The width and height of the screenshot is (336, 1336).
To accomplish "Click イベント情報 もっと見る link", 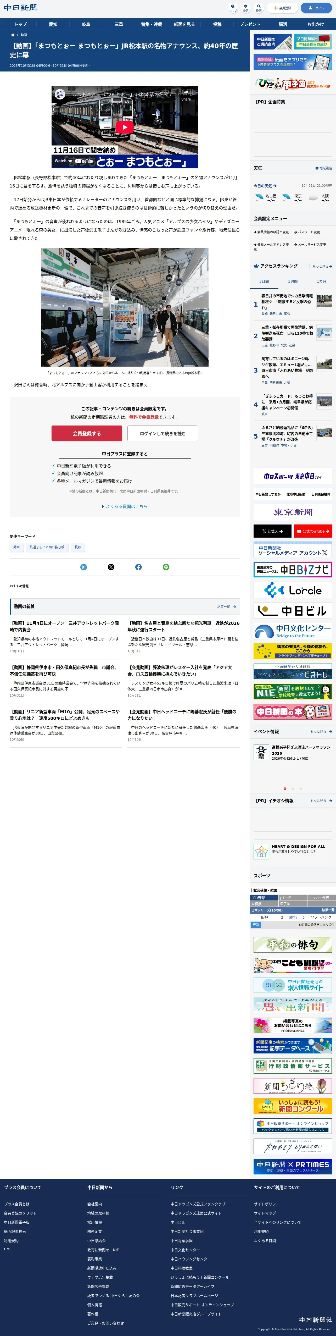I will point(322,732).
